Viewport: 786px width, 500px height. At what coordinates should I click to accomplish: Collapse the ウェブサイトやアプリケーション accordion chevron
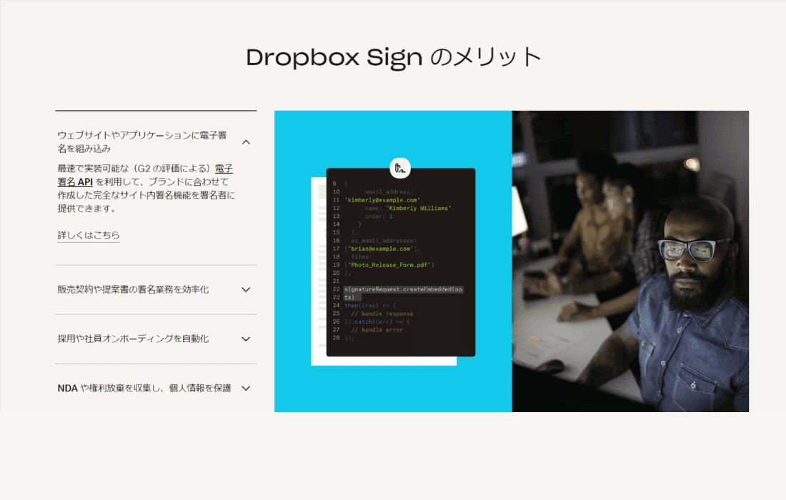(246, 142)
